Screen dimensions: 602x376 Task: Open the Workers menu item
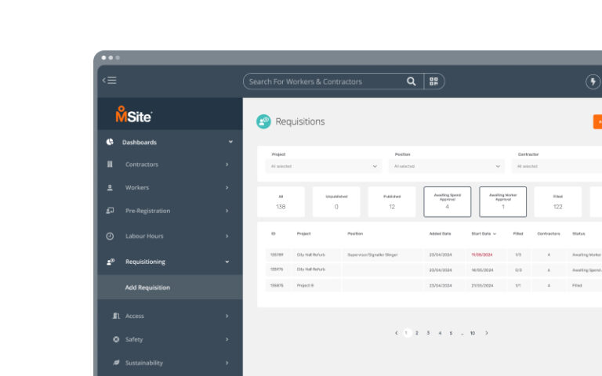tap(137, 188)
